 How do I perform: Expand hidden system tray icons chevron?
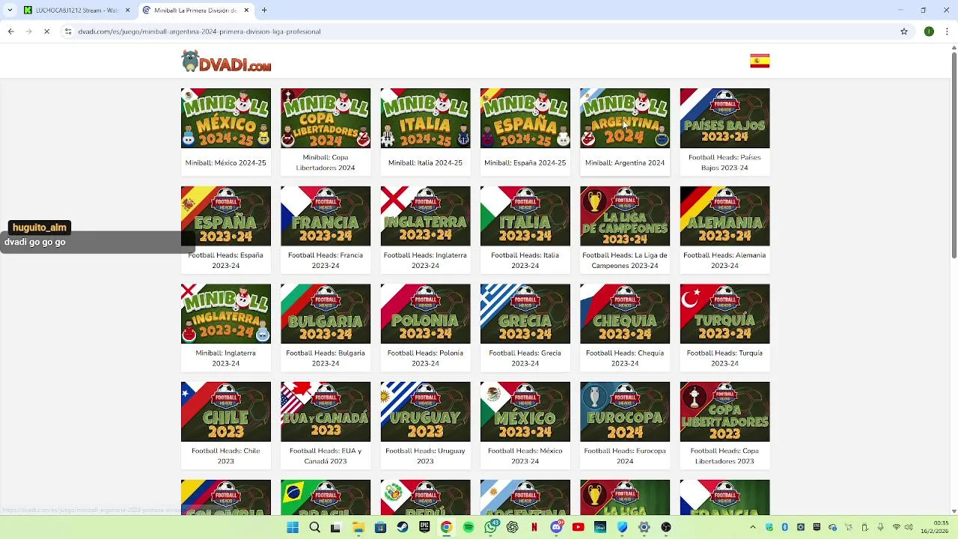click(x=753, y=527)
